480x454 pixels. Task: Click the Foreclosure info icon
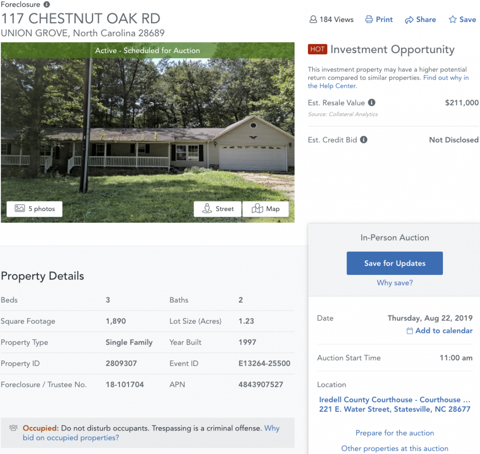(x=46, y=4)
